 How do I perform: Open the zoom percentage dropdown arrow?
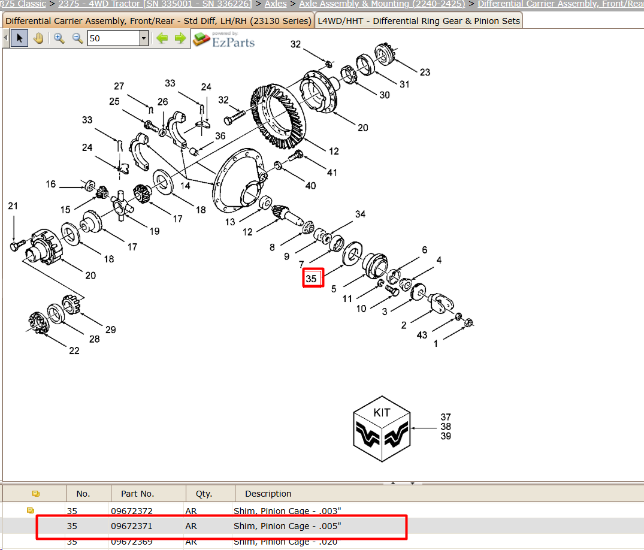click(144, 38)
